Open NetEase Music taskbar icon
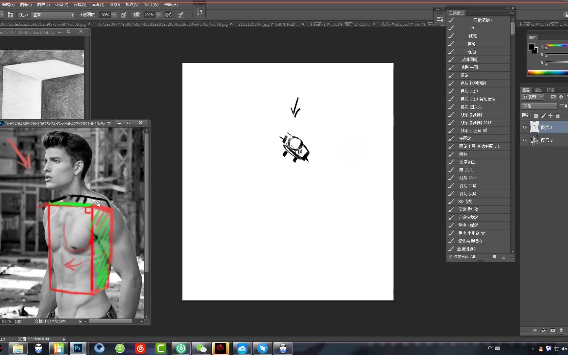This screenshot has height=355, width=568. point(140,348)
